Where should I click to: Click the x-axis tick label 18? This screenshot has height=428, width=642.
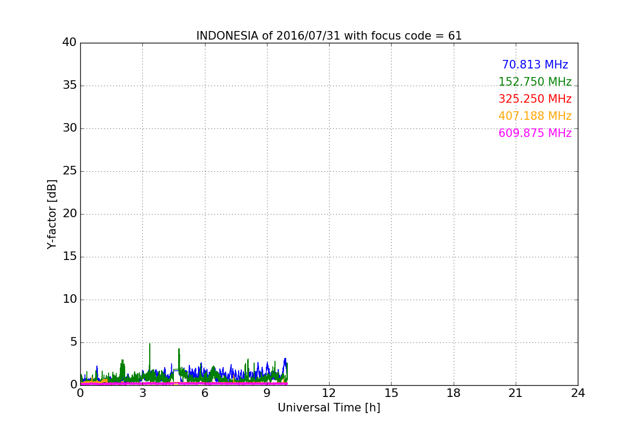click(x=454, y=393)
